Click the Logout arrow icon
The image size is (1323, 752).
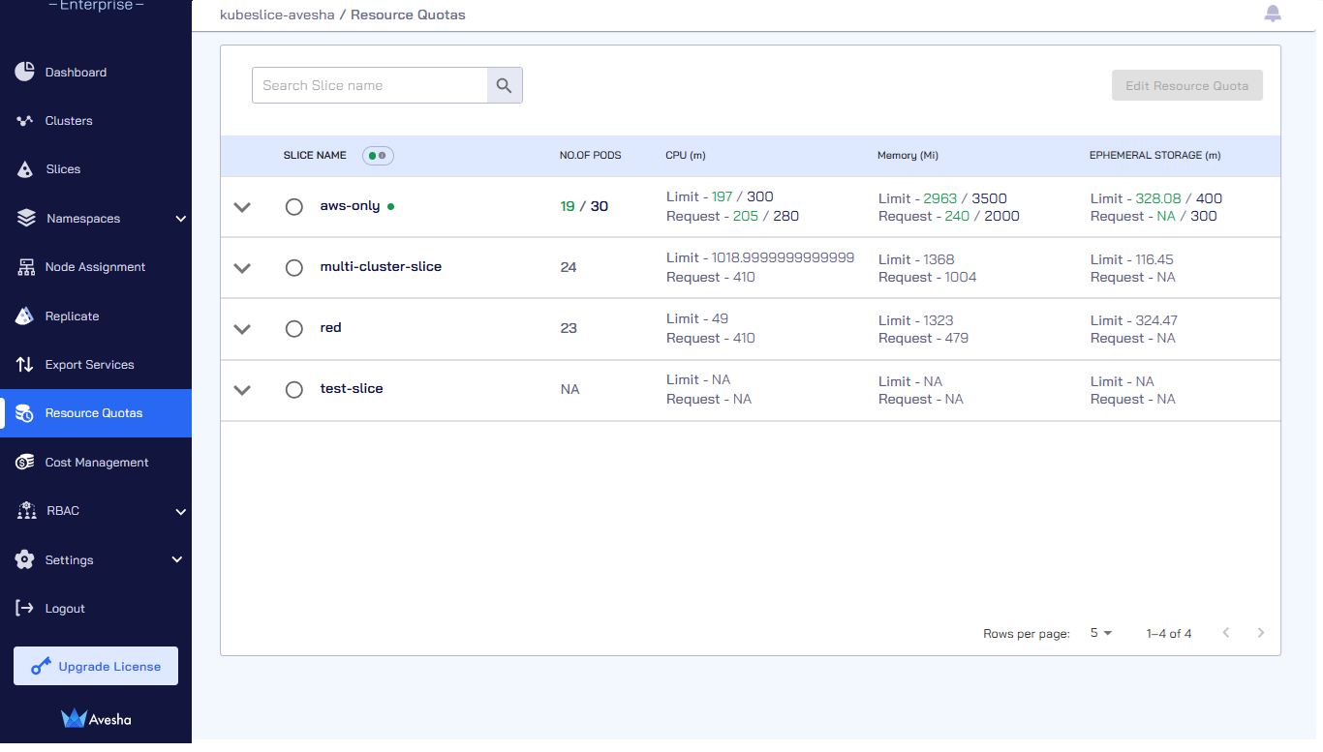click(25, 608)
